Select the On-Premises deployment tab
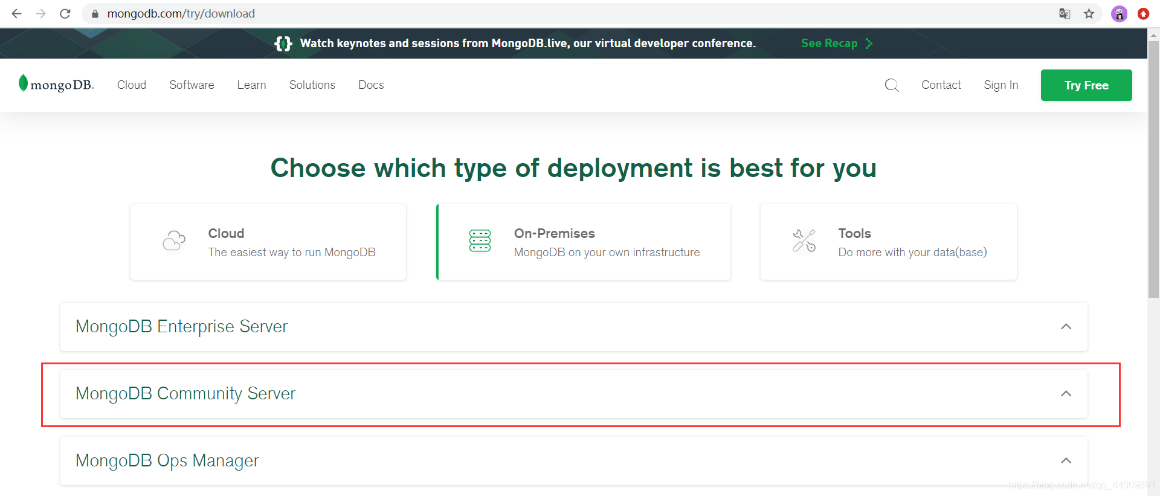This screenshot has height=496, width=1160. 584,242
